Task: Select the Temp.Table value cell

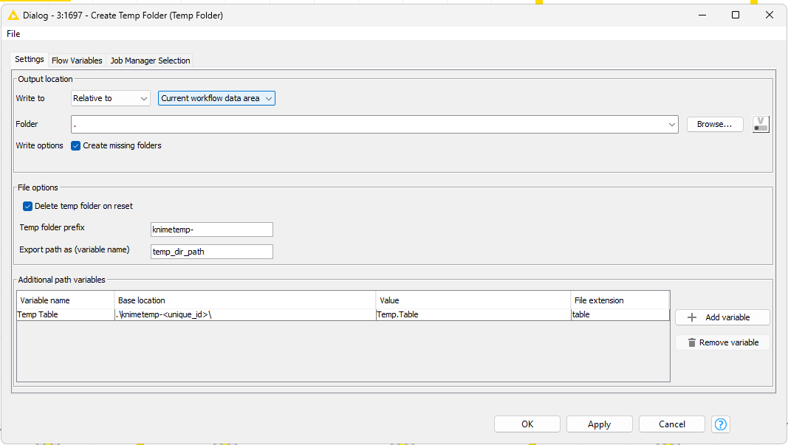Action: coord(473,314)
